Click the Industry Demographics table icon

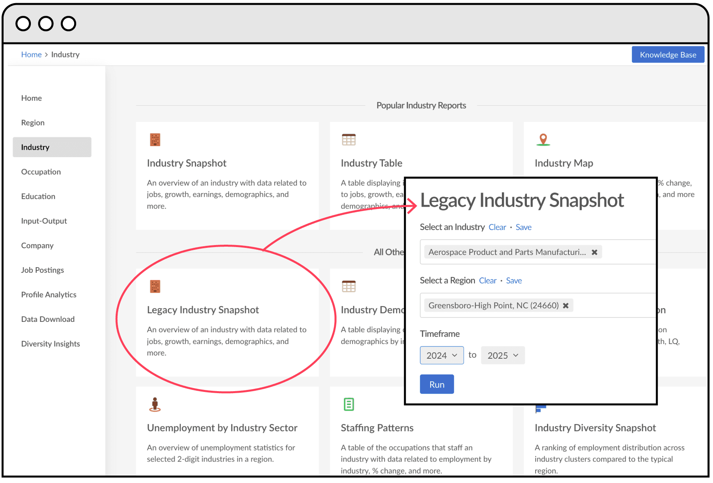349,286
